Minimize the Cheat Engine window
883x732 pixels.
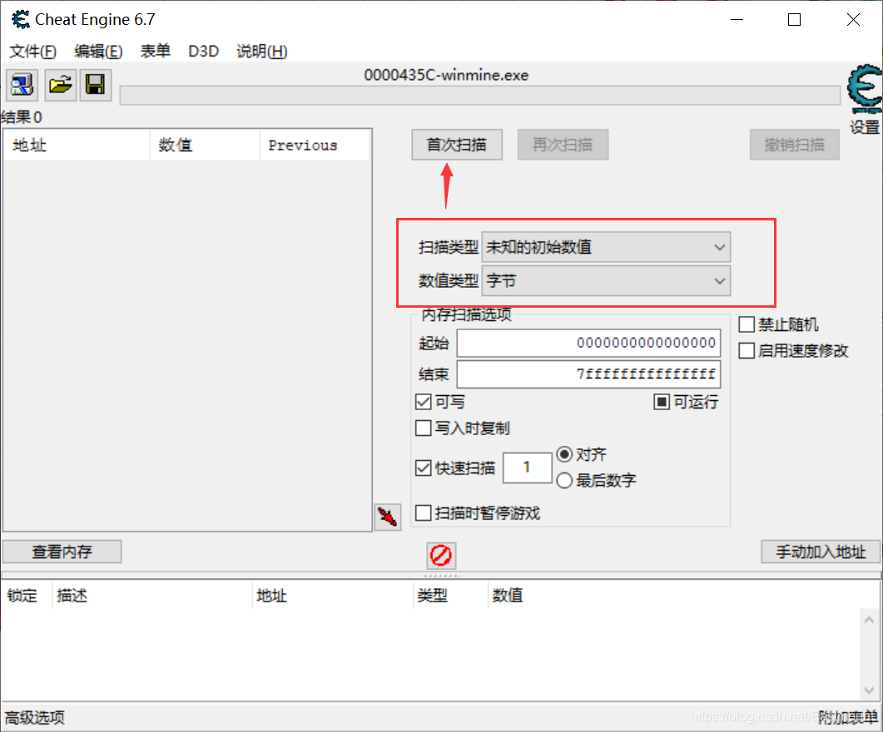click(737, 20)
